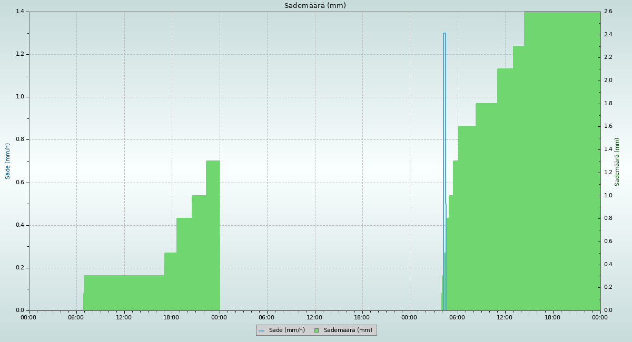Select the 'Sademäärä (mm)' legend text label

tap(348, 330)
